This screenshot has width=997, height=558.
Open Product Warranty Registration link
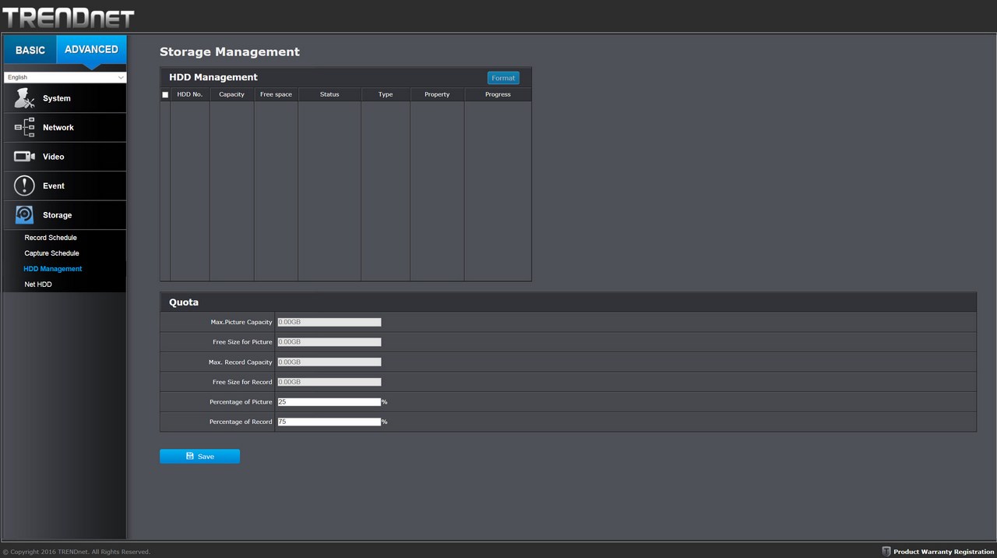tap(944, 552)
